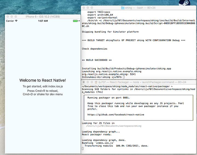
Task: Minimize the iPhone 6 simulator window
Action: pyautogui.click(x=12, y=17)
